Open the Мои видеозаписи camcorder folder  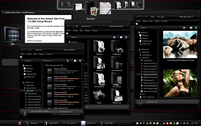click(x=117, y=62)
